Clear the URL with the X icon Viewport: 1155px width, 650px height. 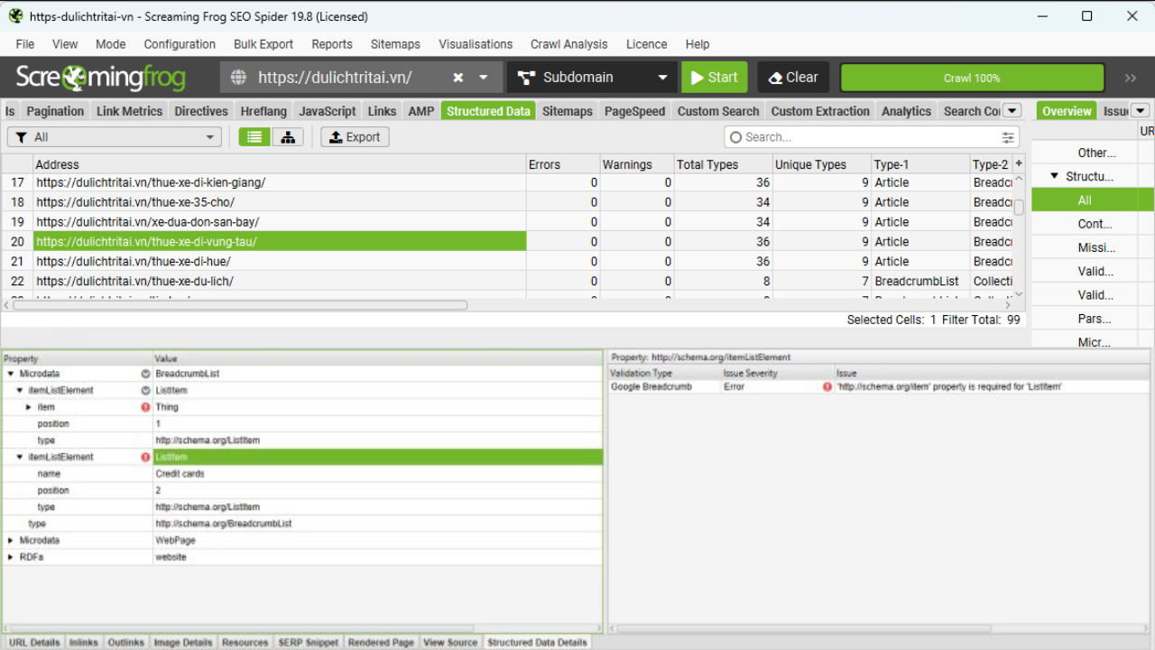[x=458, y=78]
